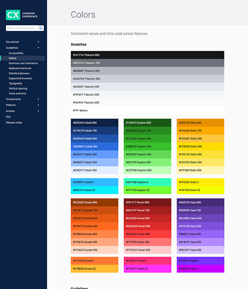Viewport: 248px width, 289px height.
Task: Go to Grammar and mechanics
Action: 23,63
